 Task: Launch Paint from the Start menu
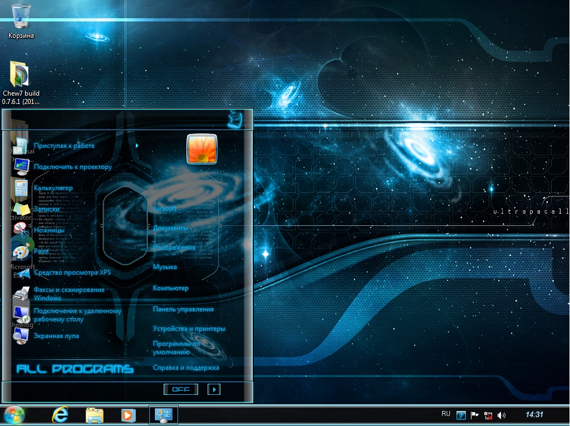point(41,251)
